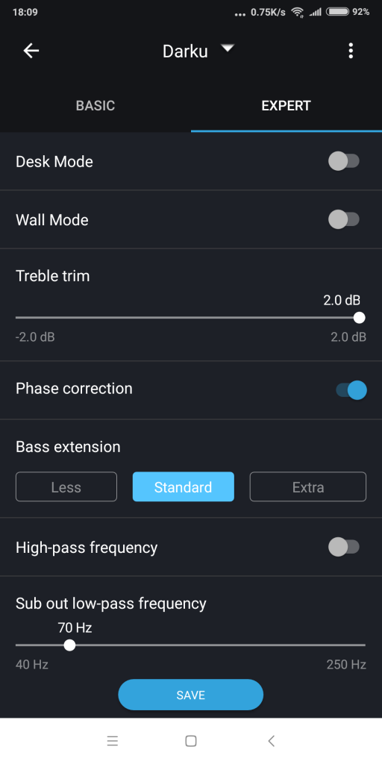Enable the Desk Mode switch
Screen dimensions: 382x764
344,161
